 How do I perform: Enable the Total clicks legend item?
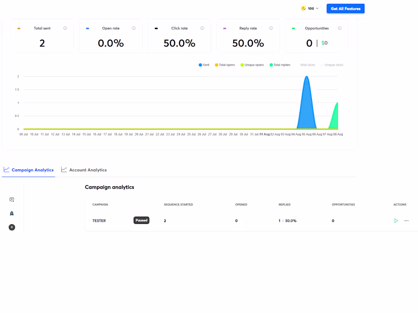(307, 65)
